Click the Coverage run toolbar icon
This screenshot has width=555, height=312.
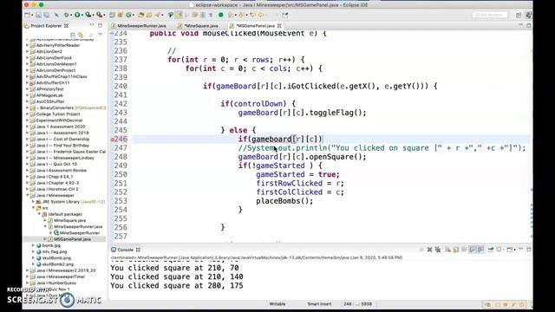pos(88,15)
